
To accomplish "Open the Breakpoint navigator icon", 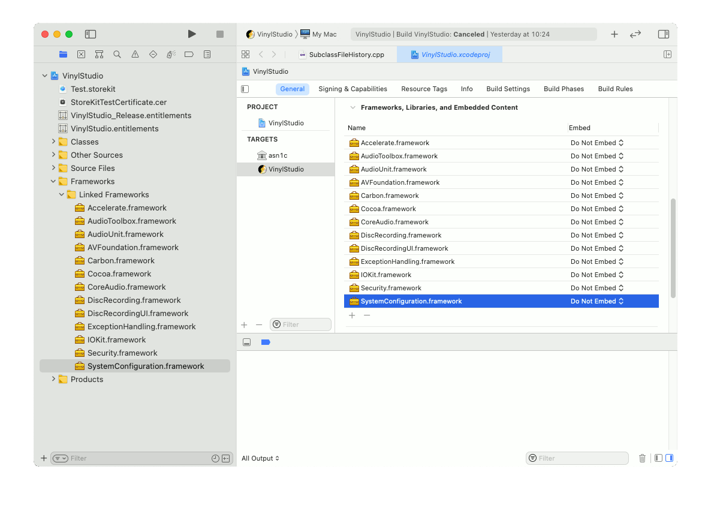I will coord(189,55).
